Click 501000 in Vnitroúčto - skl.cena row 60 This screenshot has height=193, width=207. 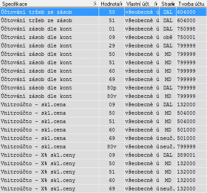[x=186, y=130]
